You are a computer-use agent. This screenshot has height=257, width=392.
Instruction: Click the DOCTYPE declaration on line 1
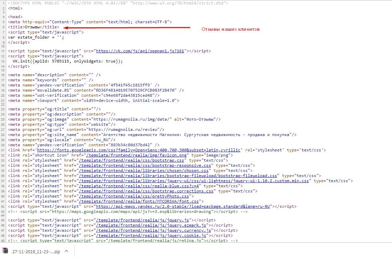[118, 3]
